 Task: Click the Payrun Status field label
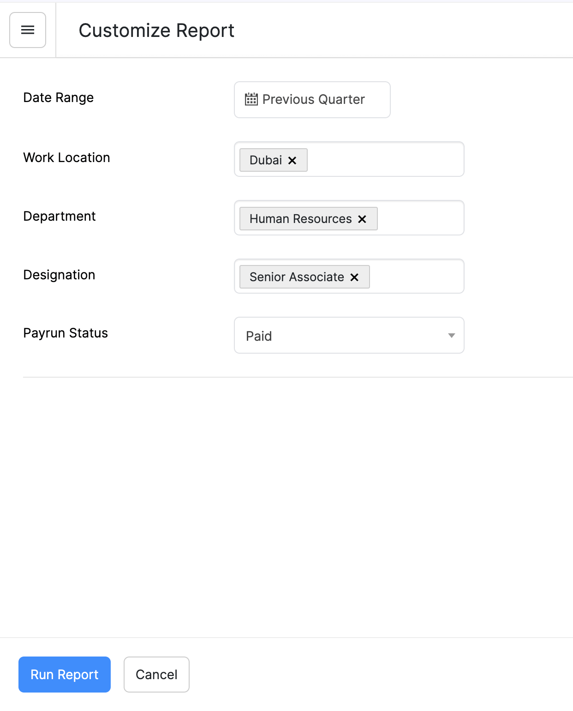tap(66, 333)
